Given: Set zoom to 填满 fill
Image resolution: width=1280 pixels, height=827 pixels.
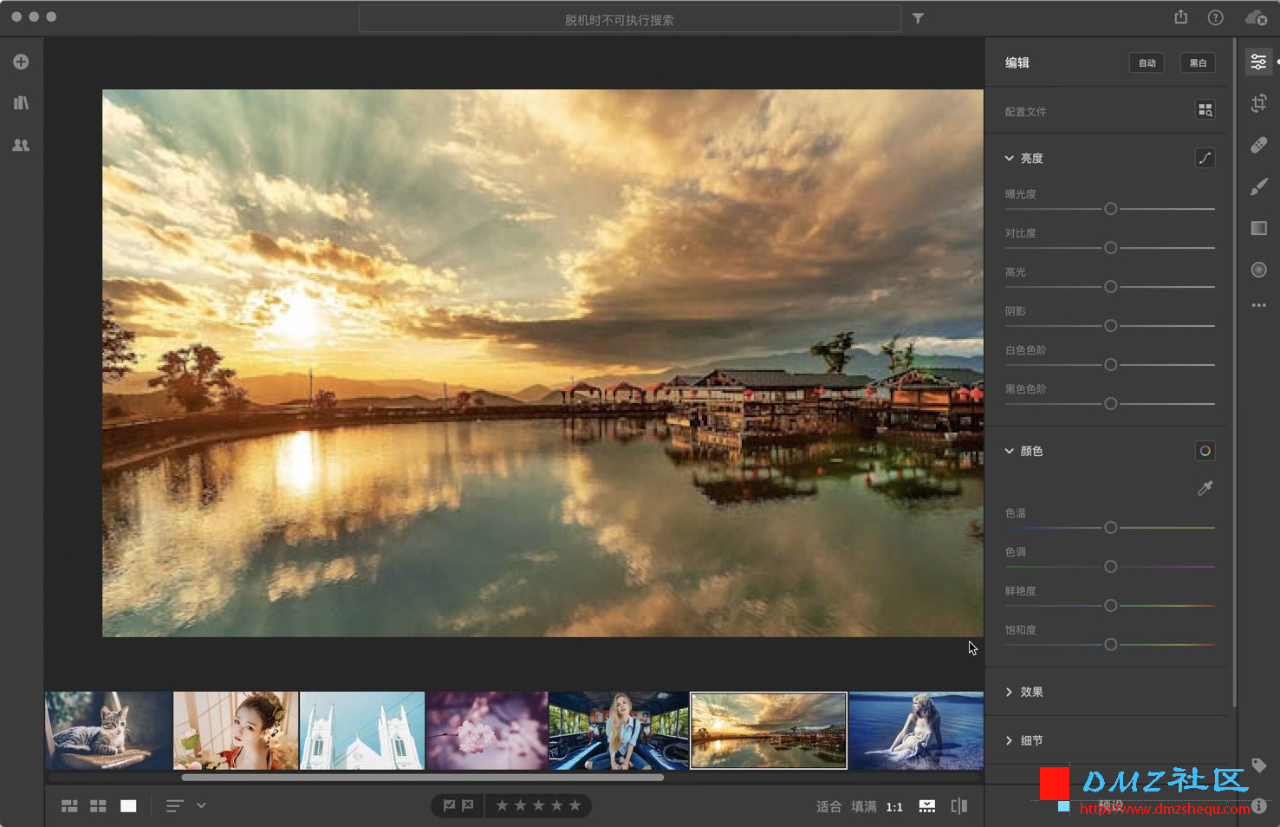Looking at the screenshot, I should (863, 806).
